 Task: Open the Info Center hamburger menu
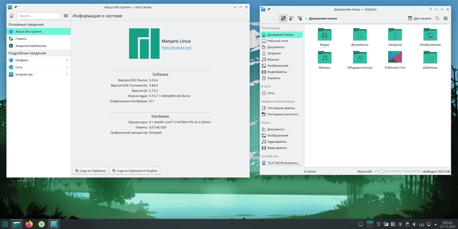coord(66,16)
